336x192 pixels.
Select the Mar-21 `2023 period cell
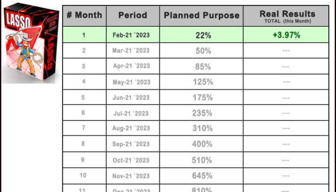131,51
